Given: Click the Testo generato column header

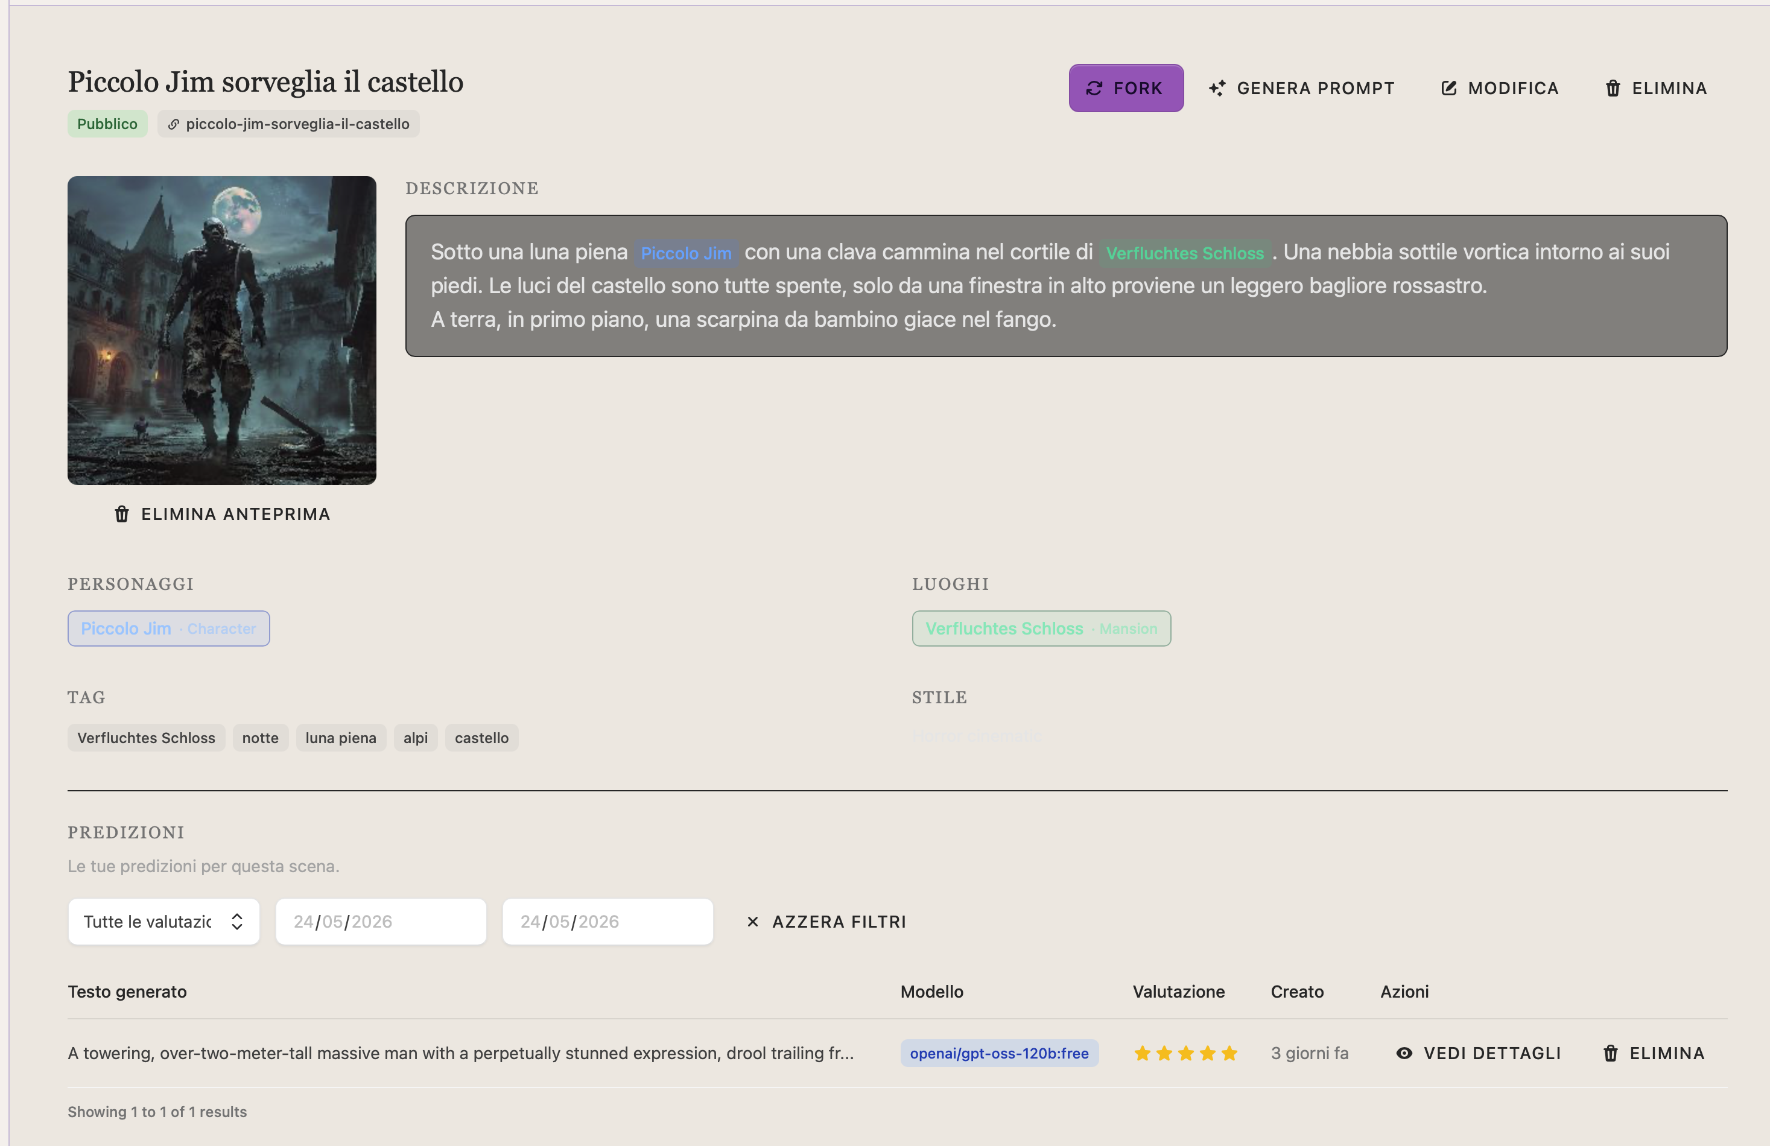Looking at the screenshot, I should click(x=127, y=992).
